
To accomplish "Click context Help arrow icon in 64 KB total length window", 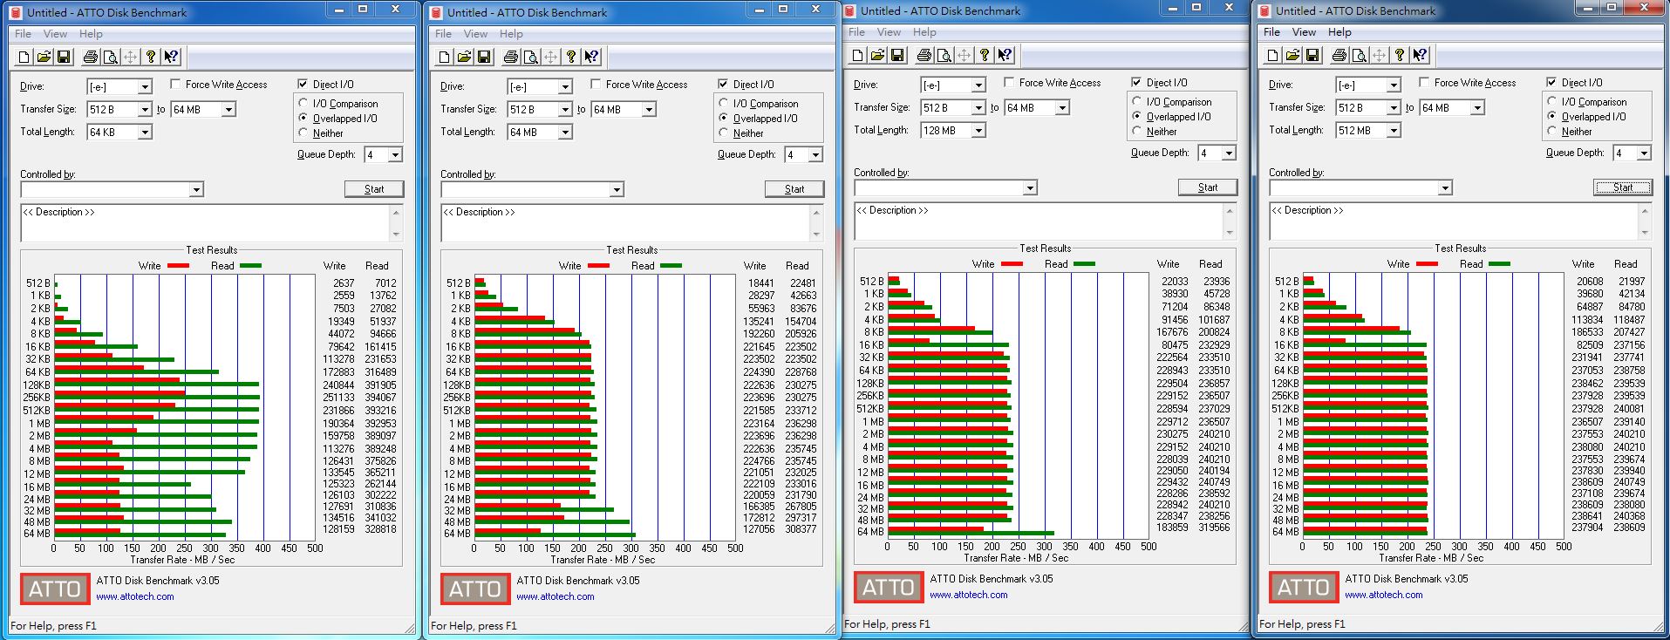I will [x=171, y=58].
